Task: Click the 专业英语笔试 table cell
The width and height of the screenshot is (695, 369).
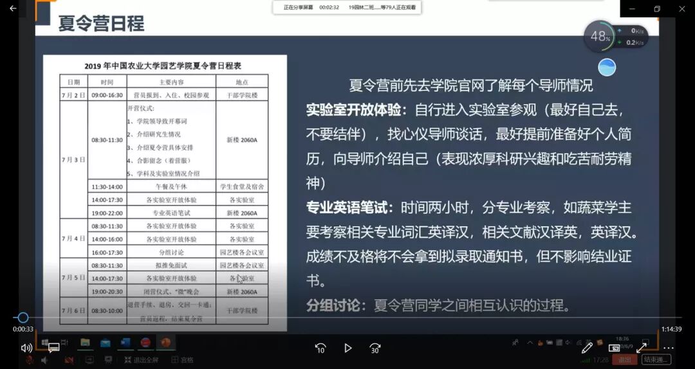Action: pos(172,213)
